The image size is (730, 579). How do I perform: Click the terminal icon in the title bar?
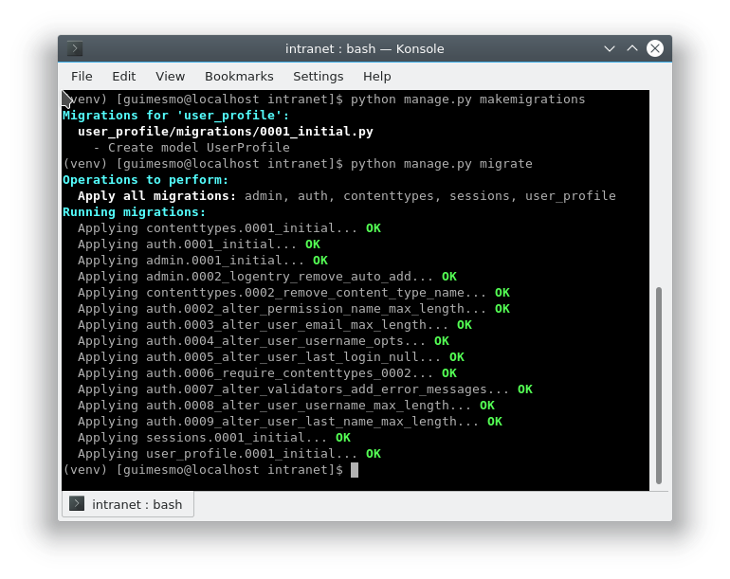(x=75, y=48)
